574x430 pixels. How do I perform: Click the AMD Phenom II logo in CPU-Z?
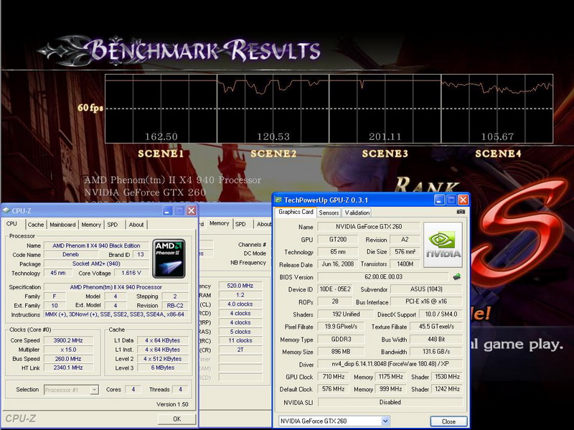169,258
